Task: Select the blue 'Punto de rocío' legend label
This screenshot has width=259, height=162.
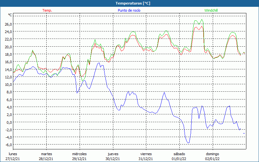Action: click(x=129, y=10)
